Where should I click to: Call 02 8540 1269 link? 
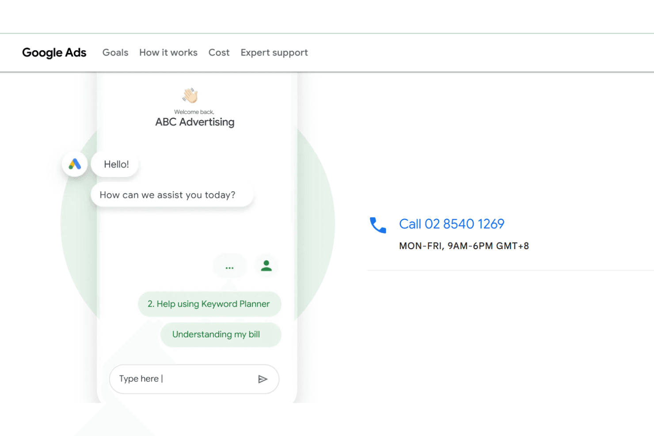452,224
